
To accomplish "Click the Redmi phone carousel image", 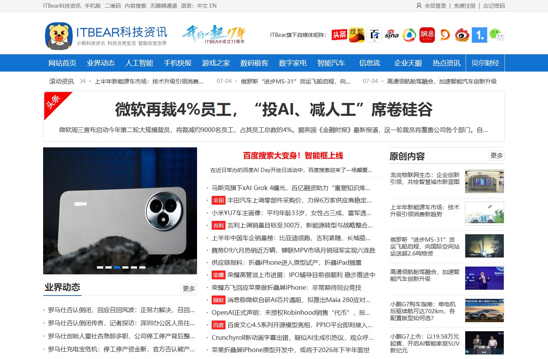I will [x=120, y=211].
